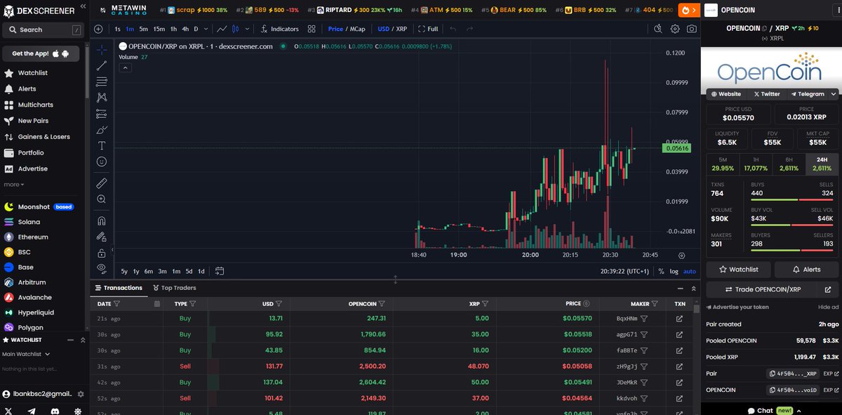Open Indicators panel

(279, 29)
